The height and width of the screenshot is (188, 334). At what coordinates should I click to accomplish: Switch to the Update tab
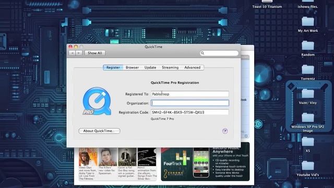[150, 67]
